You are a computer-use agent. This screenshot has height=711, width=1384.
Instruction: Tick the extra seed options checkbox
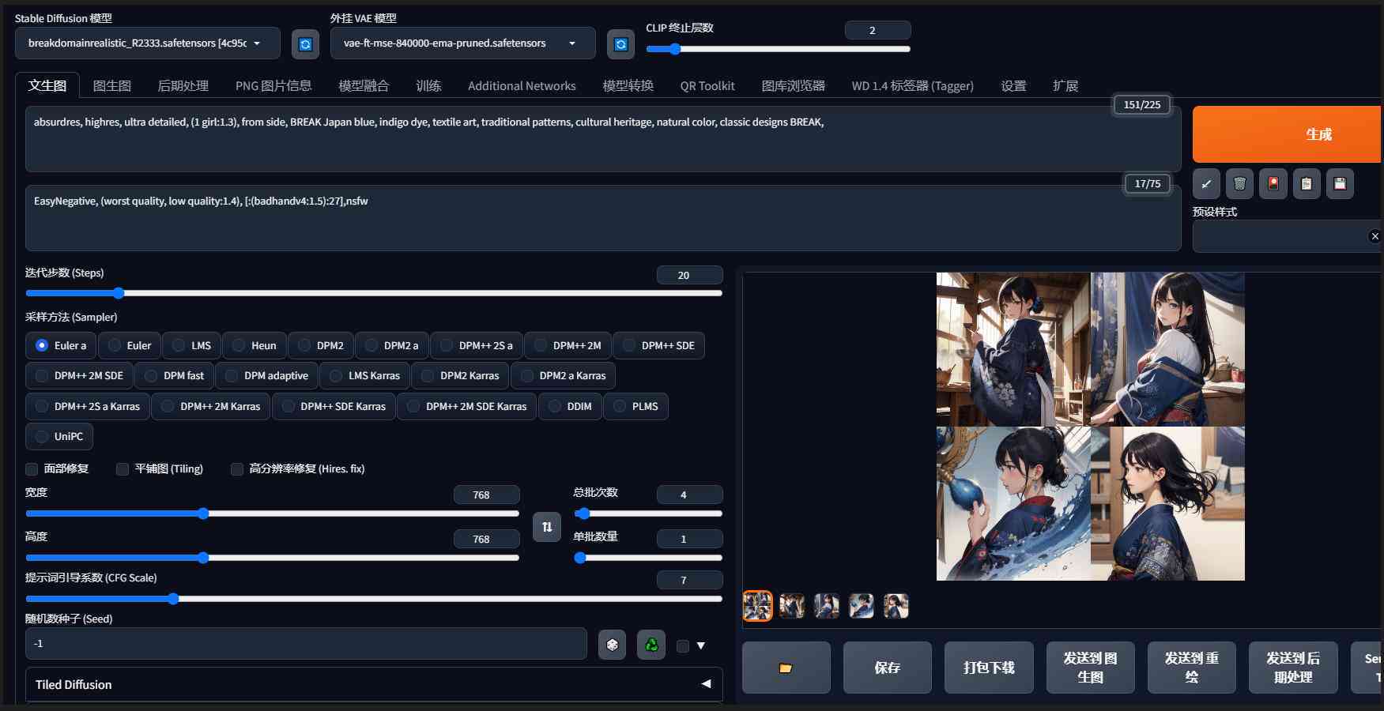(x=683, y=646)
